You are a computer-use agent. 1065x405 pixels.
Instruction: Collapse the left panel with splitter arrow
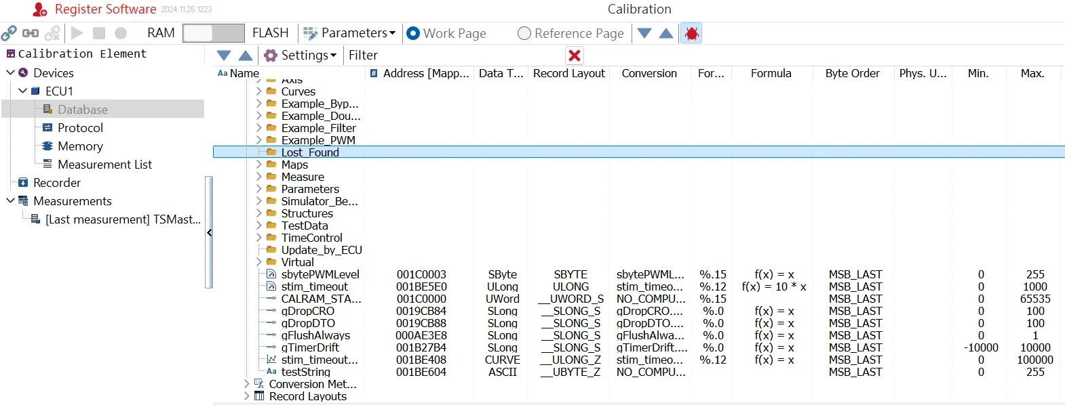[x=209, y=232]
